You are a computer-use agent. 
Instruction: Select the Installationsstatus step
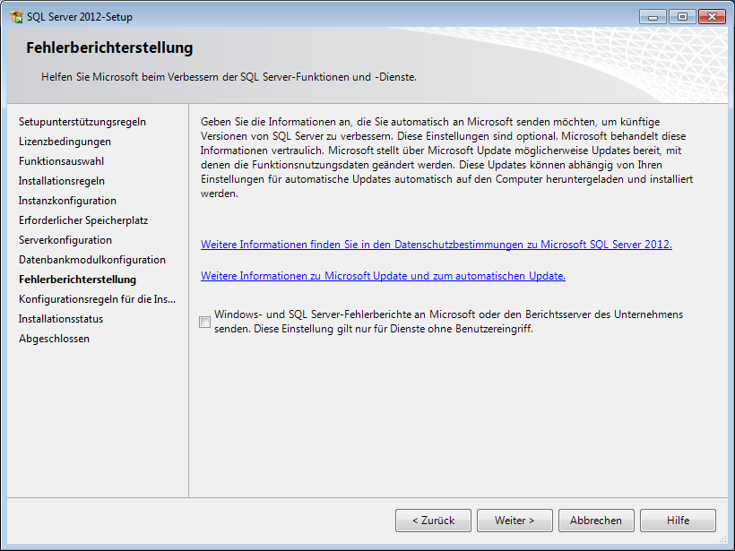click(61, 319)
